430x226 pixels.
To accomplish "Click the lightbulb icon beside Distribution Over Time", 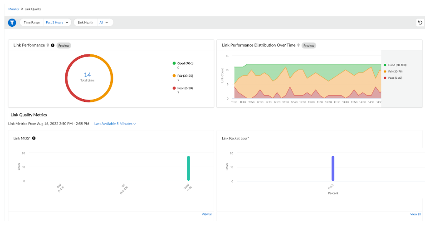I will pos(298,45).
